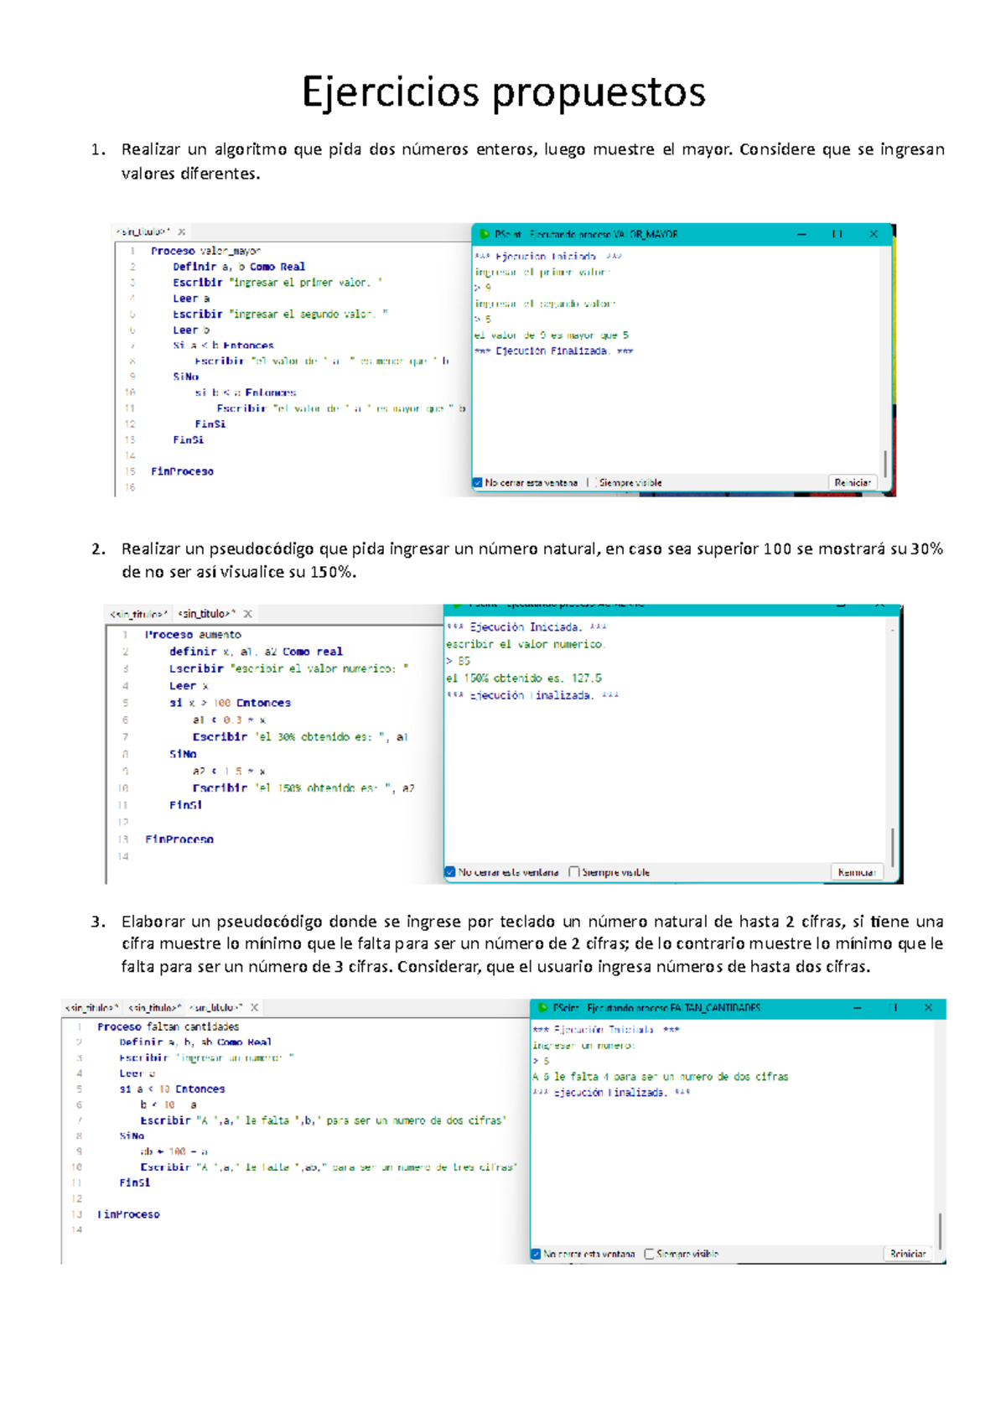Close the FALTAN_CANTIDADES execution window
1006x1424 pixels.
coord(928,1008)
